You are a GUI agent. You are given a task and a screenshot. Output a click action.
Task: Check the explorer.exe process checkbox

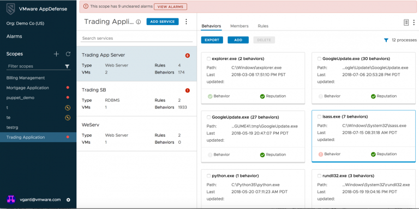209,59
